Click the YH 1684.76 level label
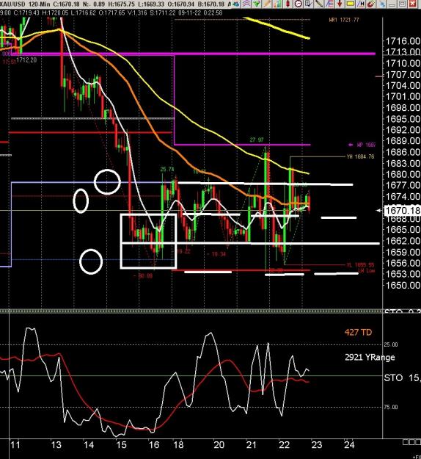The image size is (421, 459). click(x=360, y=156)
